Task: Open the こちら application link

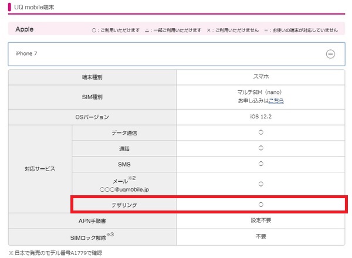Action: coord(276,101)
